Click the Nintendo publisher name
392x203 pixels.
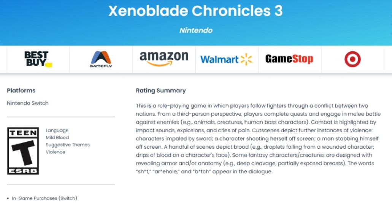tap(196, 30)
